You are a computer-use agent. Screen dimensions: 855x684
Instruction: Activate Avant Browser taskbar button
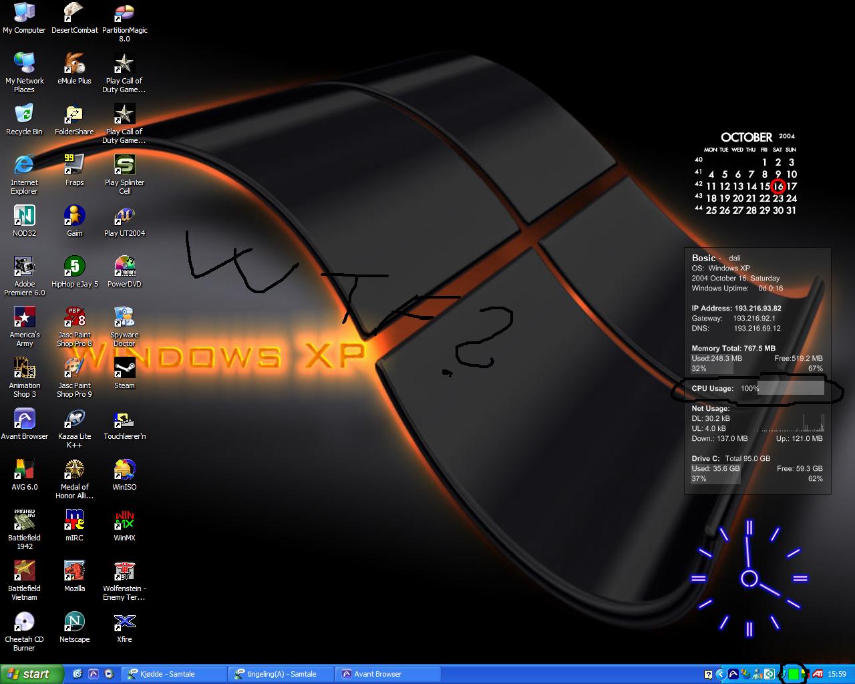pos(387,674)
